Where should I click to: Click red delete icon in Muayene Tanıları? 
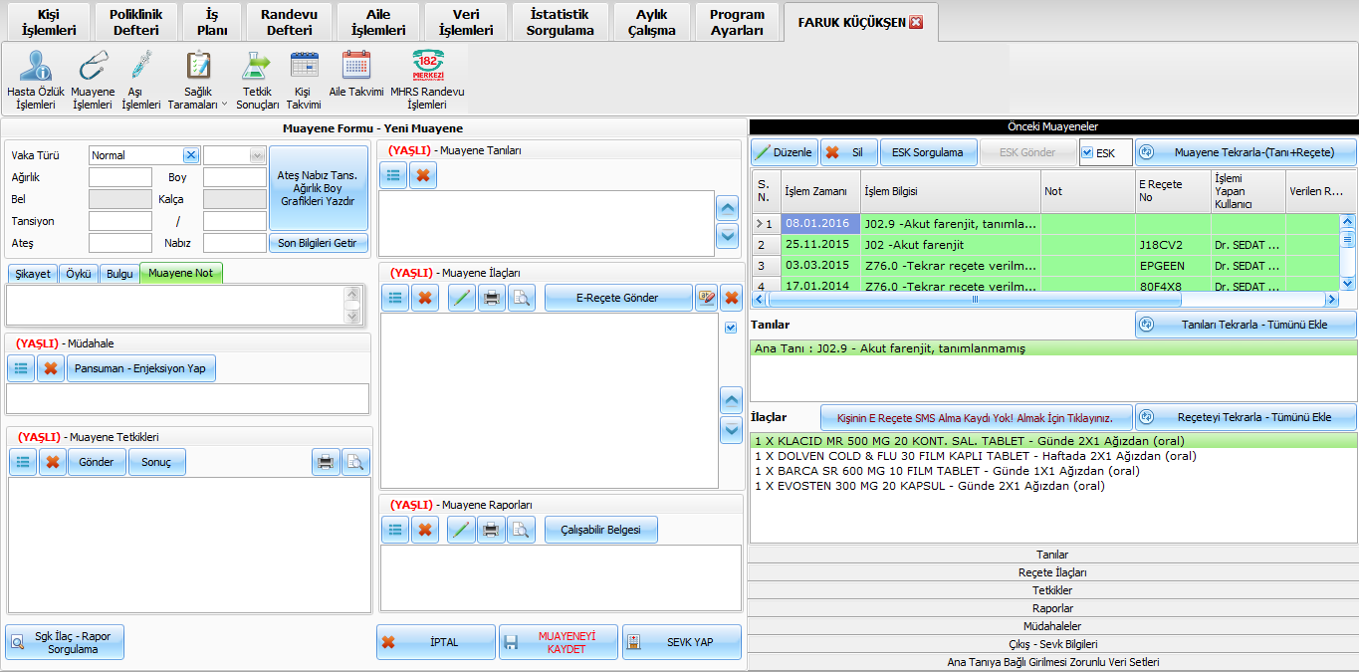(423, 175)
